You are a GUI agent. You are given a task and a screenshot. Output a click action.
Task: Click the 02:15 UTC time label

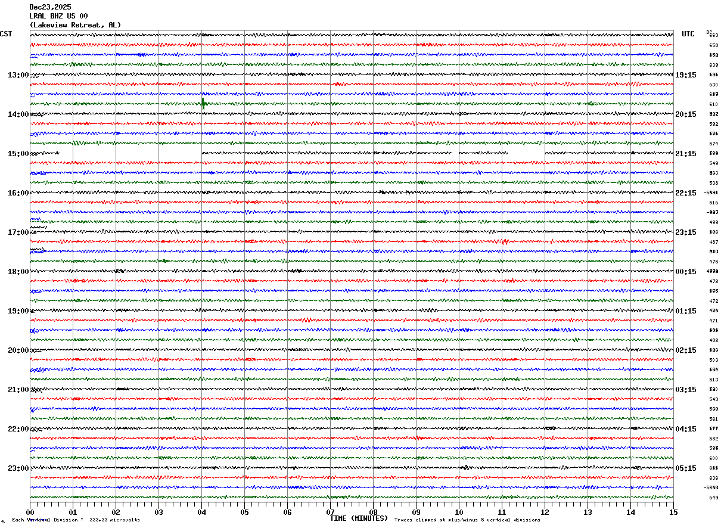(686, 350)
